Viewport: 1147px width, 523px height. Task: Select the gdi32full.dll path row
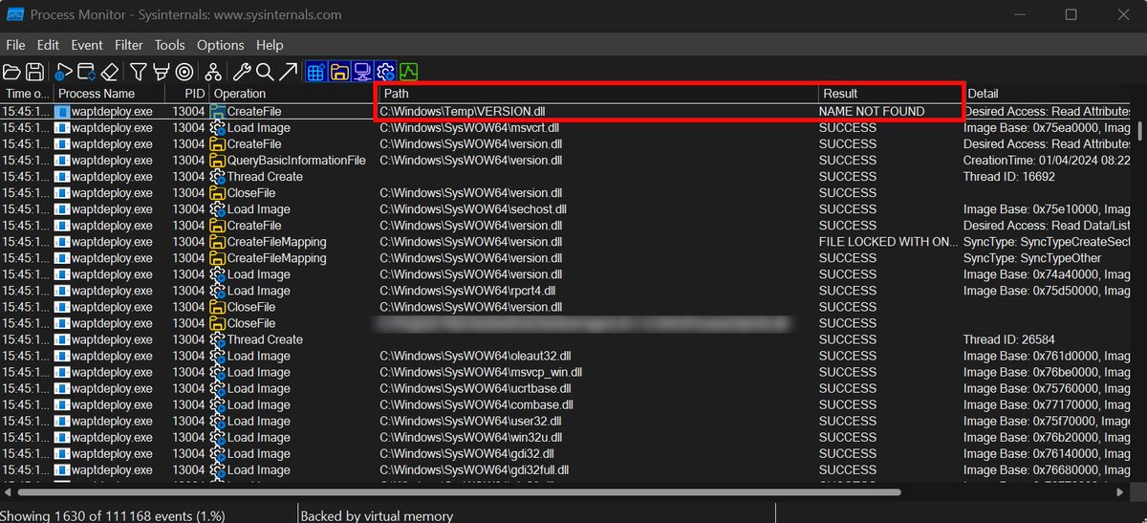[x=475, y=469]
